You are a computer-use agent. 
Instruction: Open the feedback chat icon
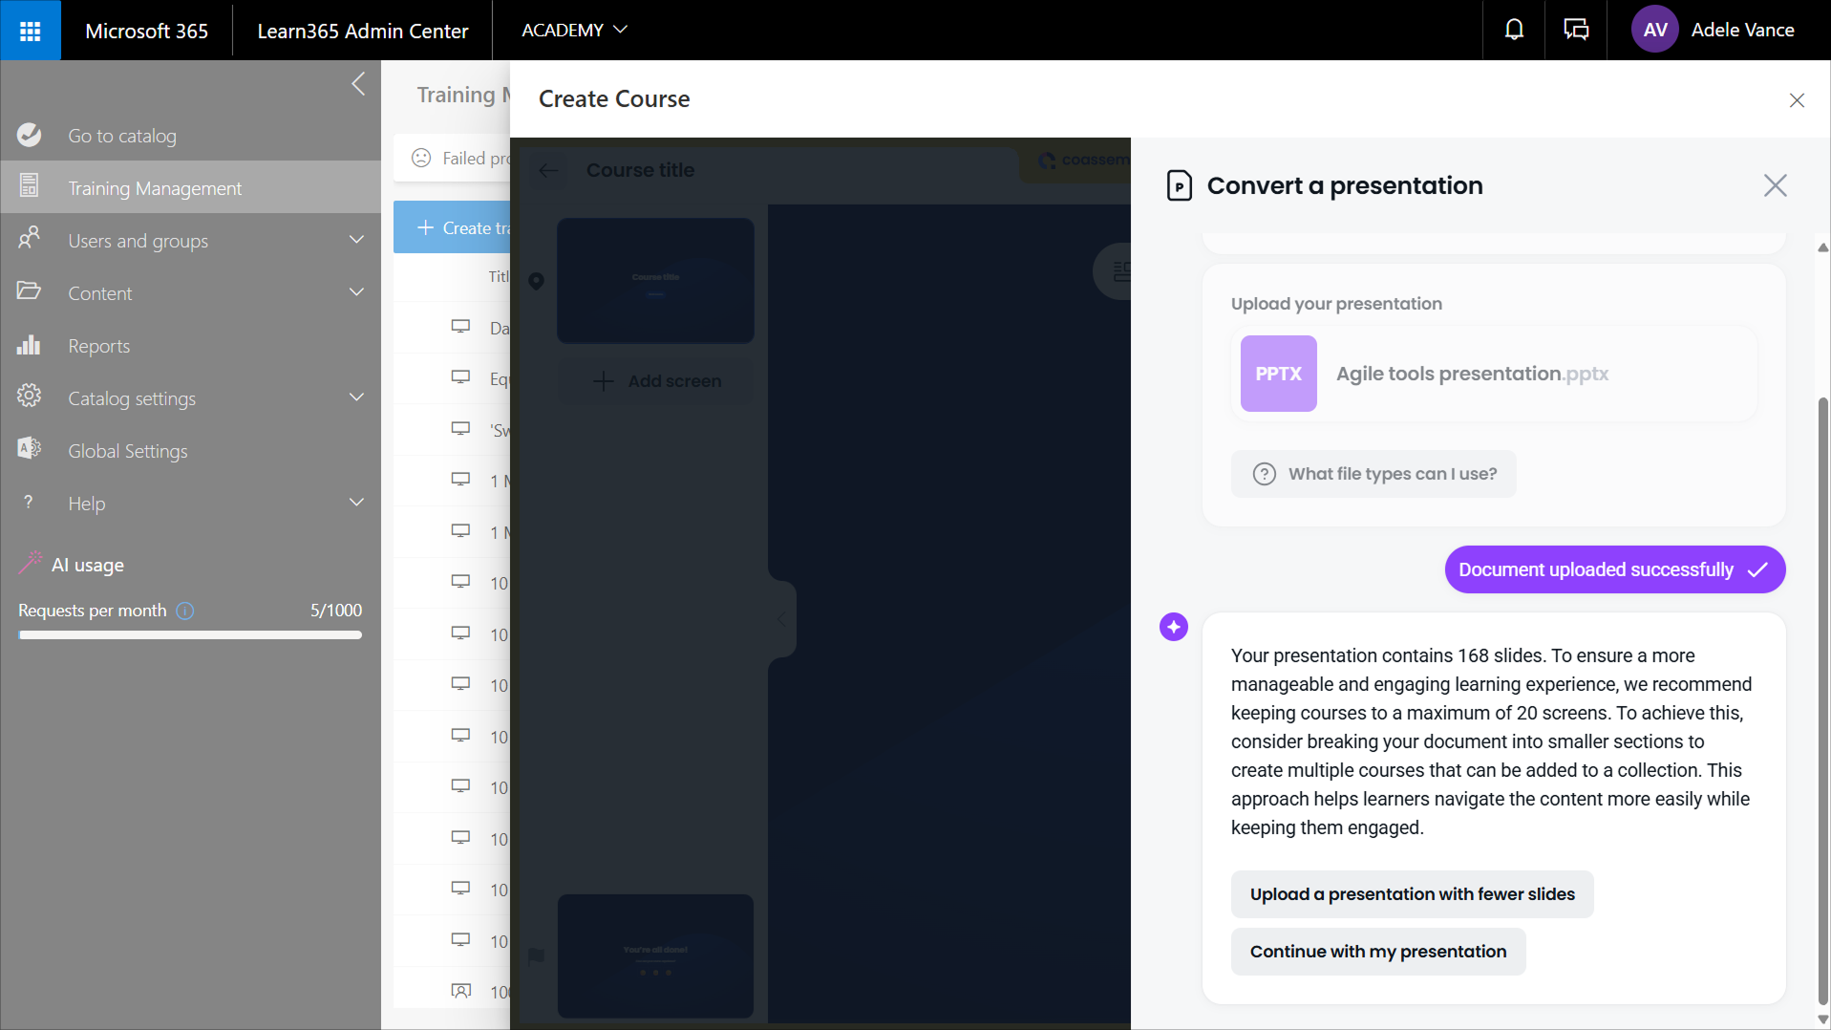click(x=1576, y=31)
